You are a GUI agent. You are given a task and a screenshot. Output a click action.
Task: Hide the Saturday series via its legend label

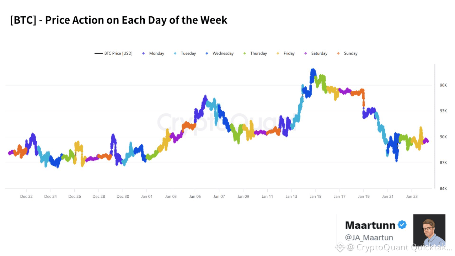click(319, 53)
